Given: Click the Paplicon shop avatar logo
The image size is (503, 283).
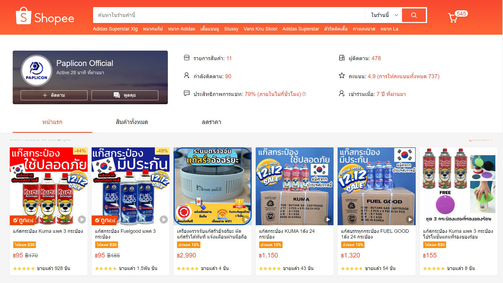Looking at the screenshot, I should pos(36,70).
